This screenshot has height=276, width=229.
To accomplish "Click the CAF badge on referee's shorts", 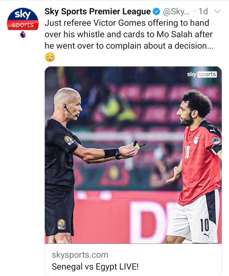I will point(61,224).
